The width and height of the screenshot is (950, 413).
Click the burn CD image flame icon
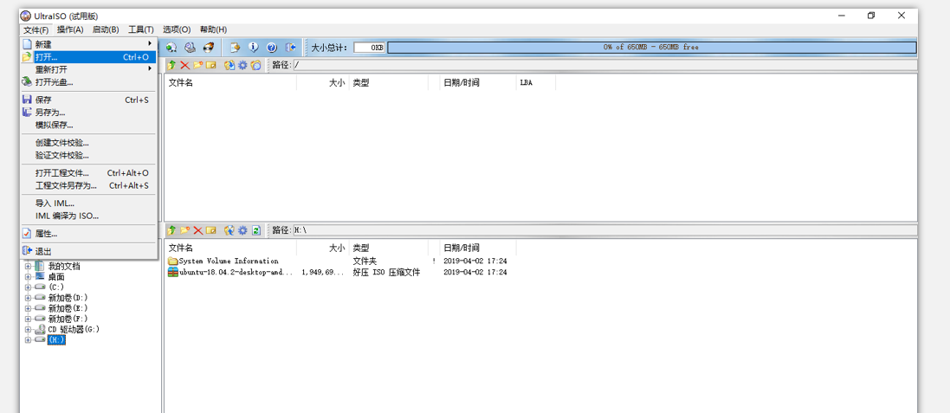pyautogui.click(x=209, y=48)
